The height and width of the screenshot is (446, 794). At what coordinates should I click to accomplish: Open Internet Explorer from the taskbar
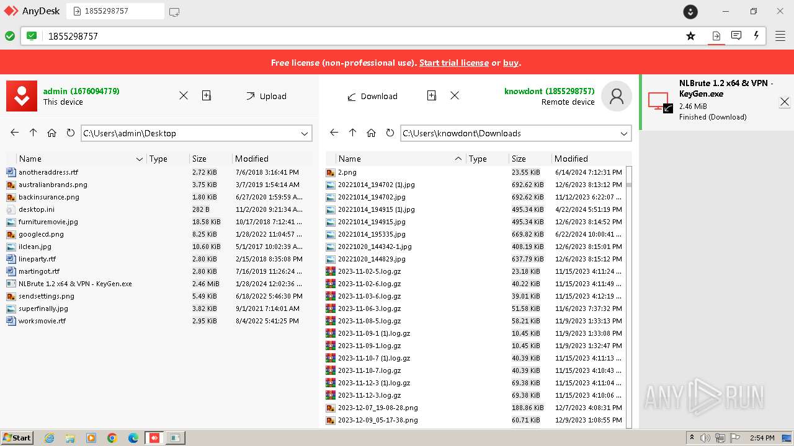(x=50, y=438)
